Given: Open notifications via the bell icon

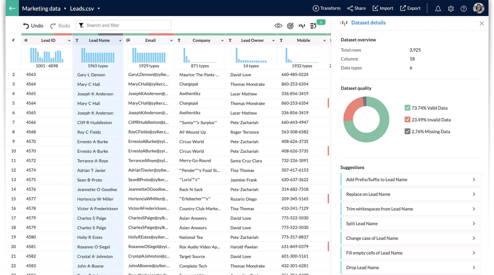Looking at the screenshot, I should point(438,9).
